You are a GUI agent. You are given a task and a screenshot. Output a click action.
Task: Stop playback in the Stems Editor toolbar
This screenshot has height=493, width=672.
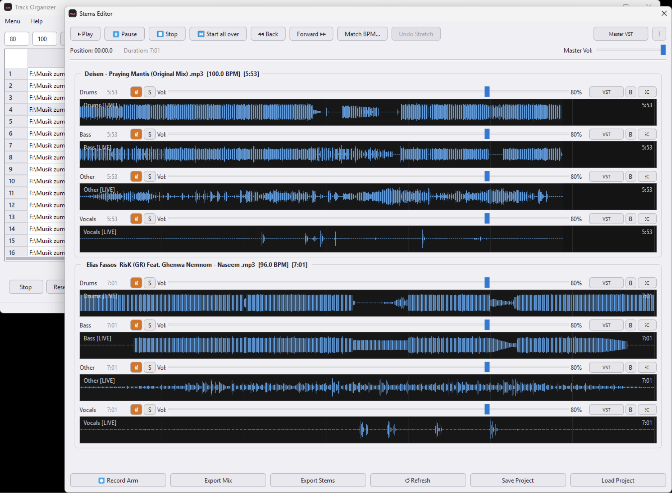point(167,34)
